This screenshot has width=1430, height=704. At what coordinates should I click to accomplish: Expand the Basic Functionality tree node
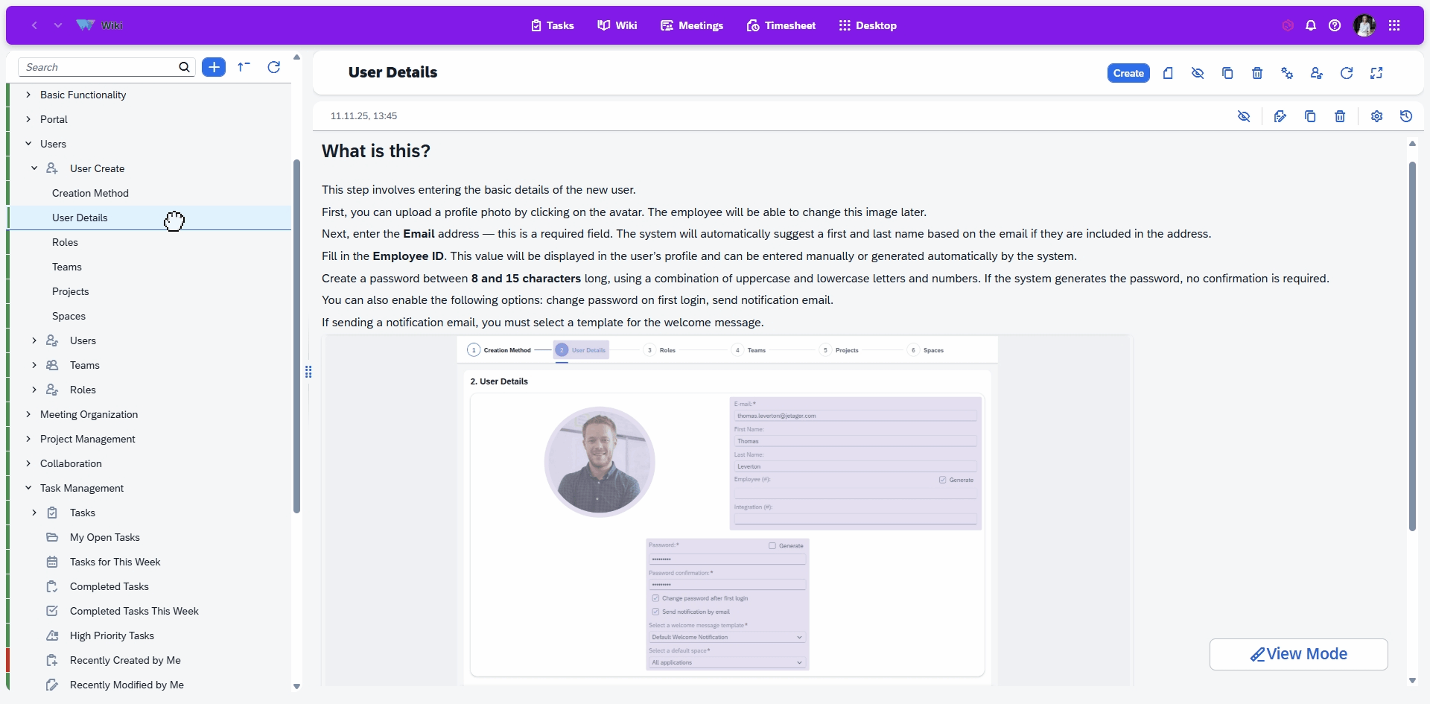point(28,95)
